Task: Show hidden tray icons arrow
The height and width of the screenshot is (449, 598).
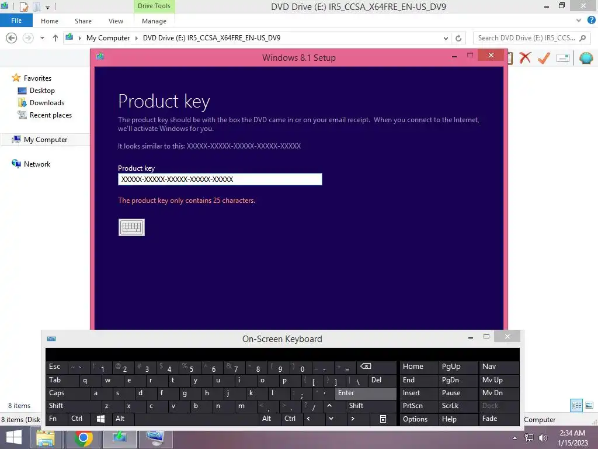Action: (515, 438)
